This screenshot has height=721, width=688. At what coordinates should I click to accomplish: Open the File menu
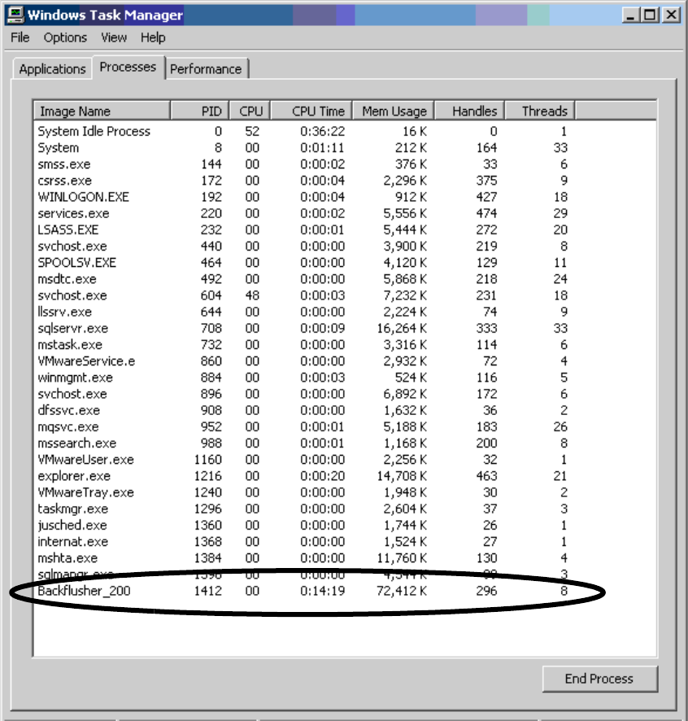[20, 37]
